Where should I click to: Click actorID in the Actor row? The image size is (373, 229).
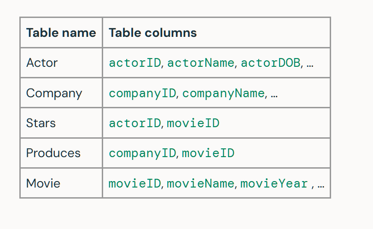[135, 63]
